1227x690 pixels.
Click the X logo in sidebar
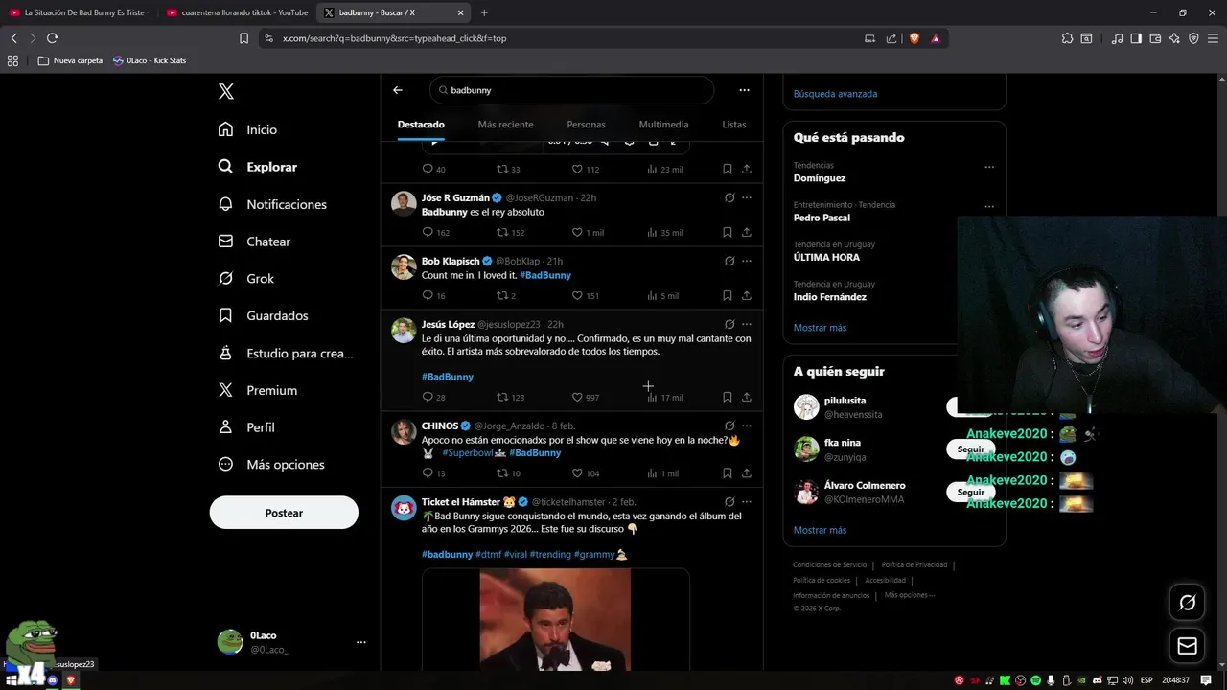(226, 91)
